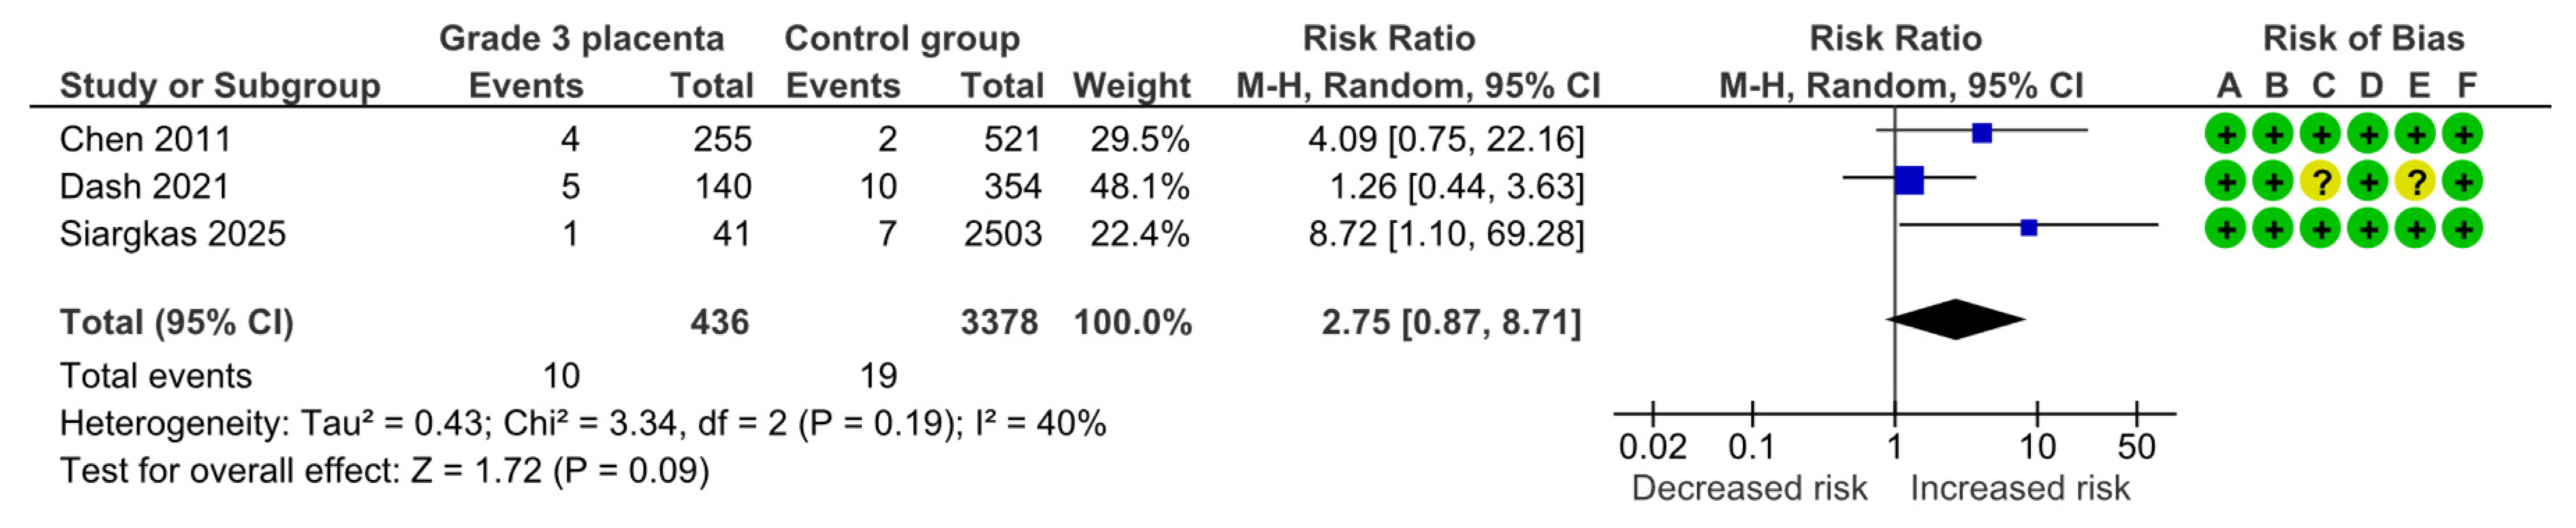Select the black diamond pooled estimate
2576x528 pixels.
(1956, 320)
